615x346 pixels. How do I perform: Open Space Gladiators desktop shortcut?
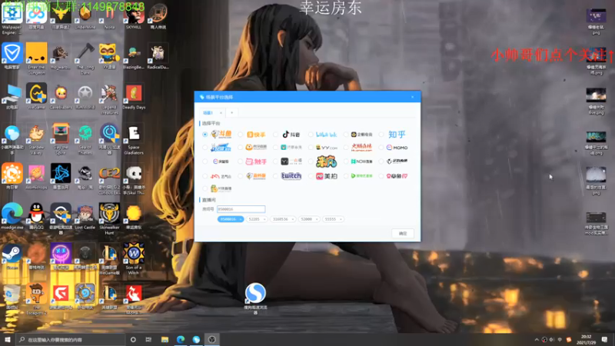(134, 139)
